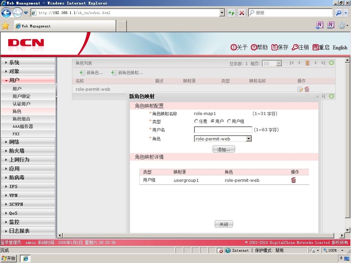Expand the VPN menu section

pyautogui.click(x=28, y=195)
